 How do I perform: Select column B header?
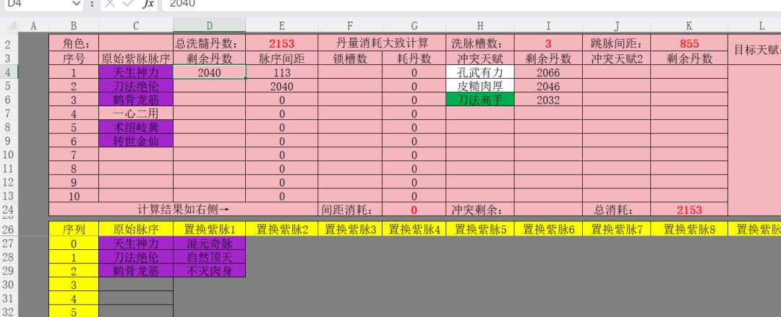74,25
